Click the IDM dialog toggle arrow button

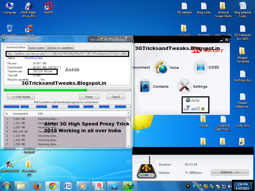click(102, 38)
